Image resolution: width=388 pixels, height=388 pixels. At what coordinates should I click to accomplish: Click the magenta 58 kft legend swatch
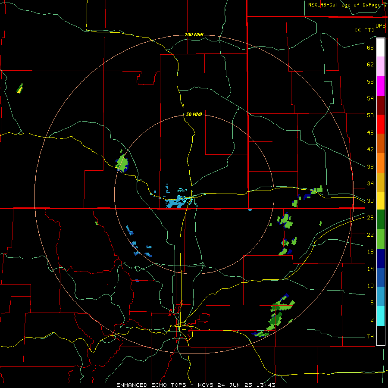(x=381, y=86)
